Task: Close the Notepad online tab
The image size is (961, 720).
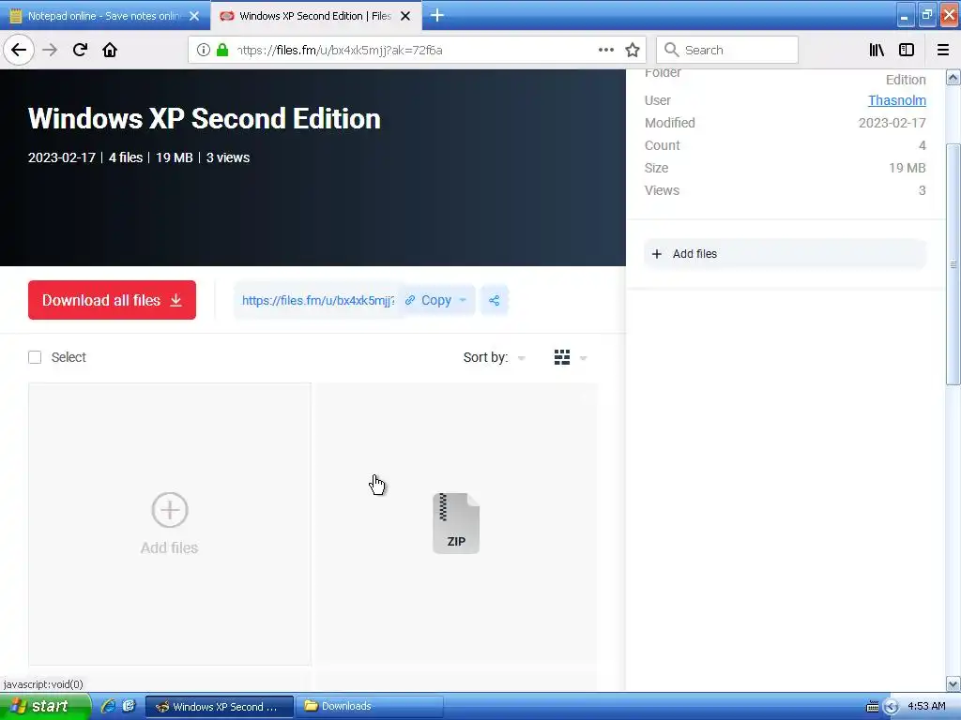Action: (x=194, y=16)
